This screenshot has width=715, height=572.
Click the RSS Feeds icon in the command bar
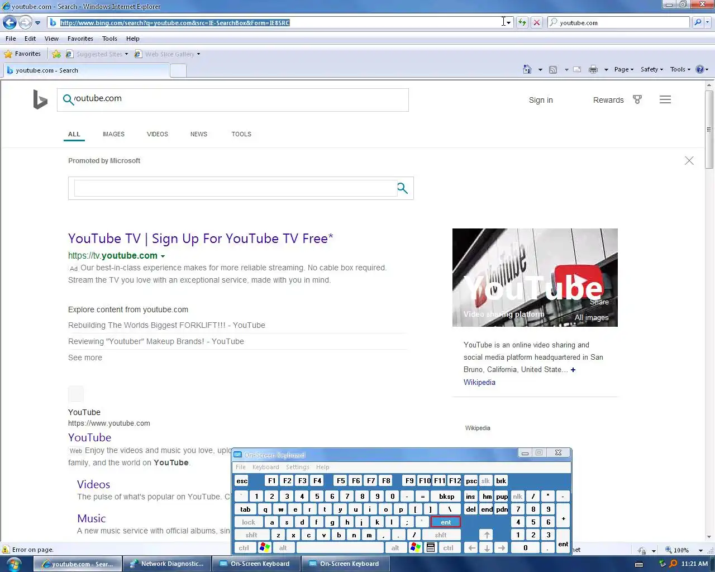pos(553,69)
